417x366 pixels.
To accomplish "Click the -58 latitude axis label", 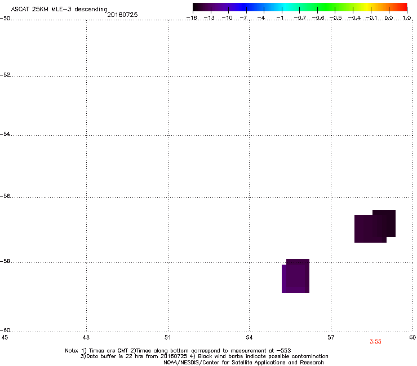I will (x=5, y=261).
